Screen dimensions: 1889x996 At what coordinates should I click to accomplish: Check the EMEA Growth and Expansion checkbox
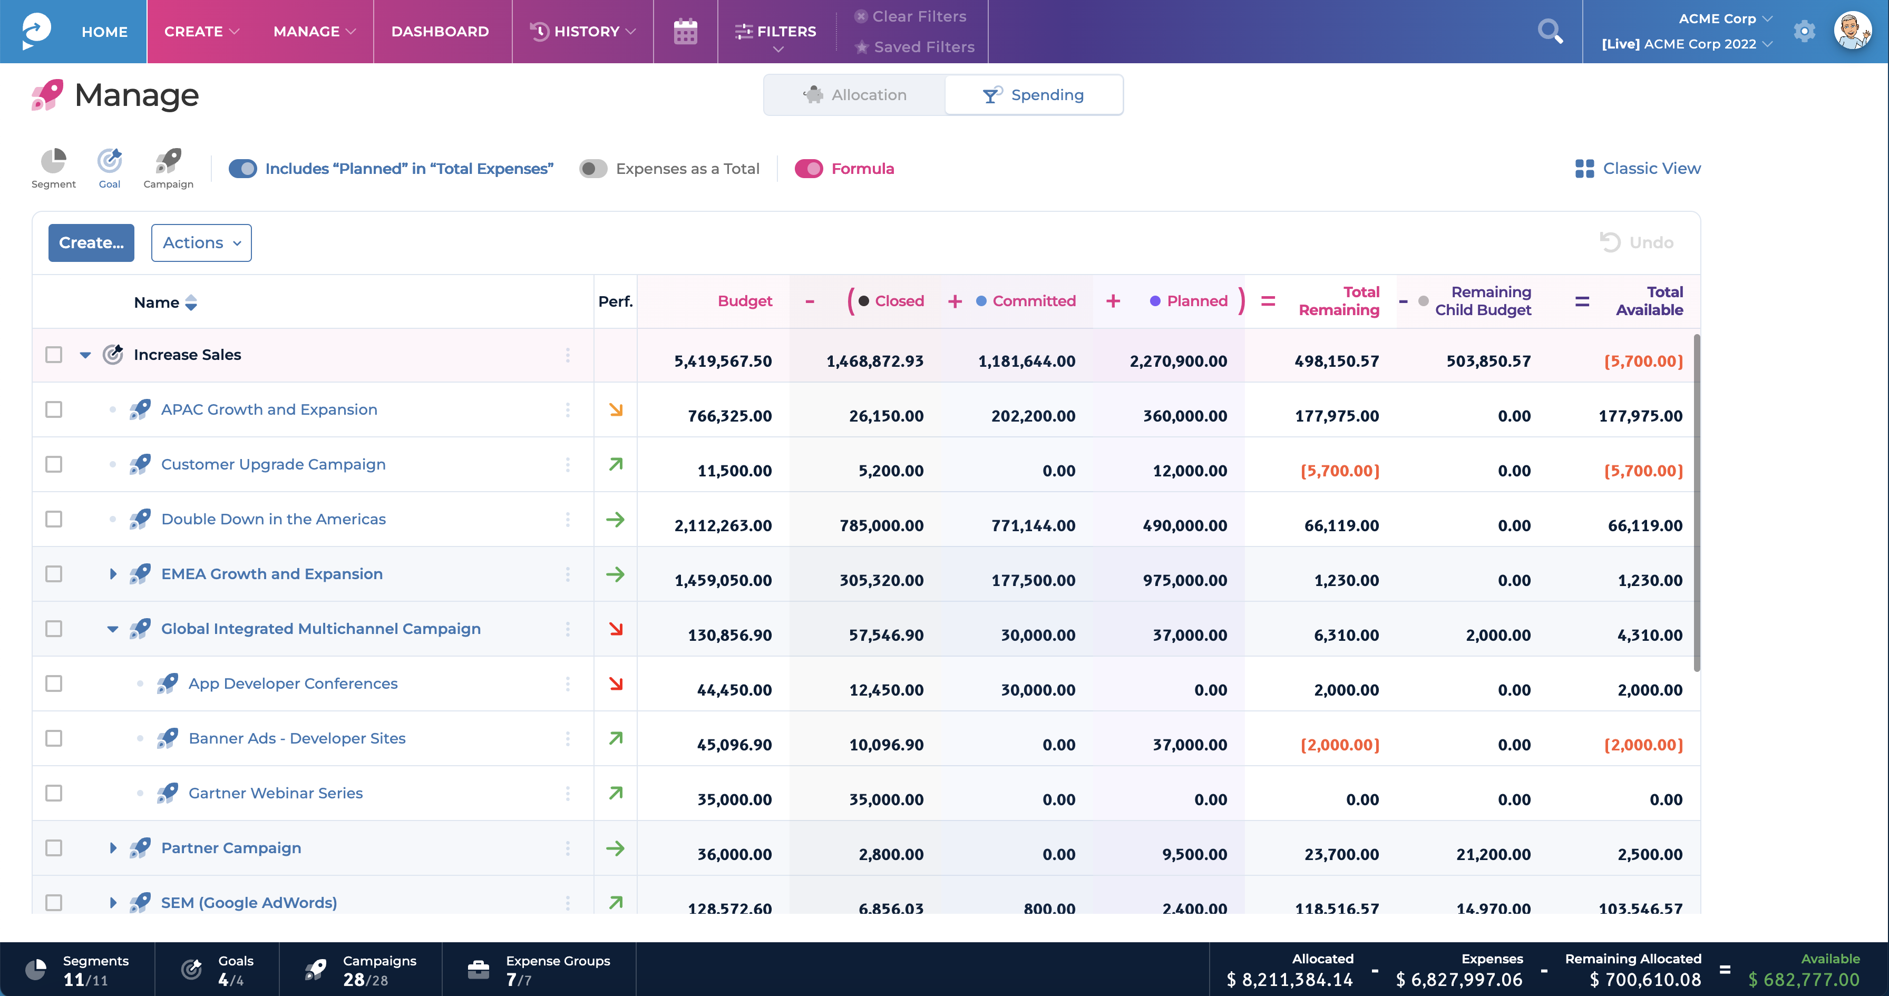(x=54, y=574)
